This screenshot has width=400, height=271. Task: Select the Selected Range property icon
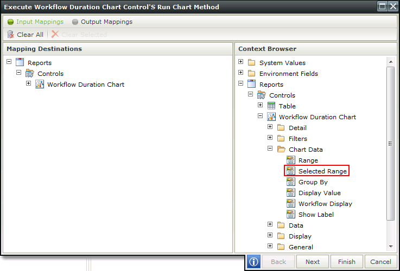point(290,171)
